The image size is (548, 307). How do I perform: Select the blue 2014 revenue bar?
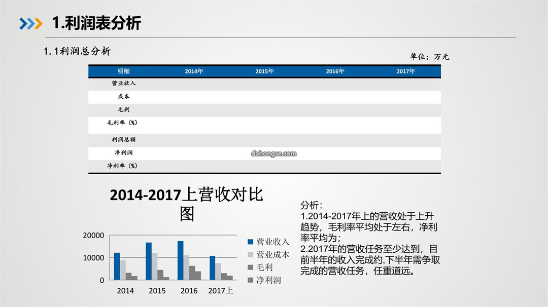117,266
